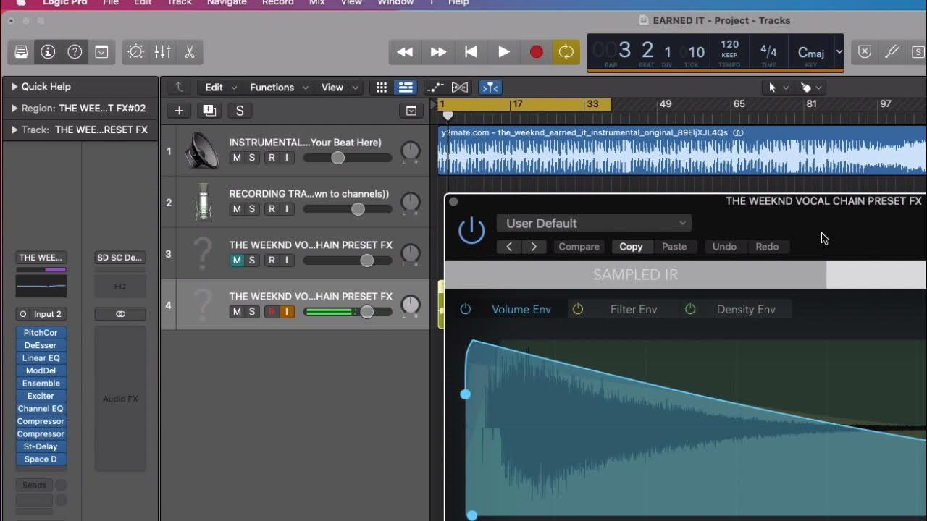Click the Redo button in plugin
The width and height of the screenshot is (927, 521).
767,247
